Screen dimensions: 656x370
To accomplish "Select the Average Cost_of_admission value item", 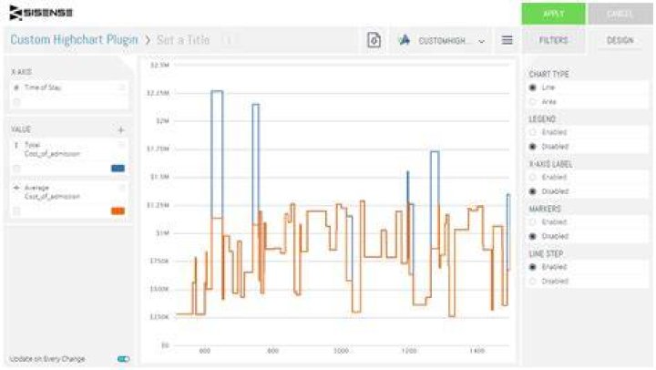I will [x=69, y=192].
